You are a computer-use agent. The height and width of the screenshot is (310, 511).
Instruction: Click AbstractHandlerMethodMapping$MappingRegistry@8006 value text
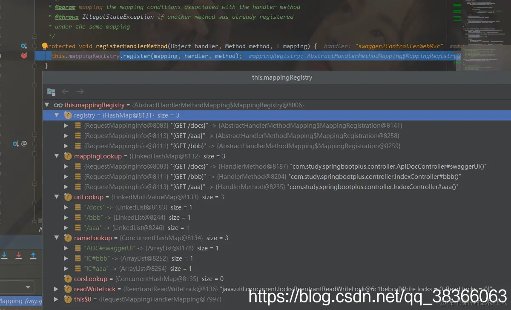click(x=218, y=105)
